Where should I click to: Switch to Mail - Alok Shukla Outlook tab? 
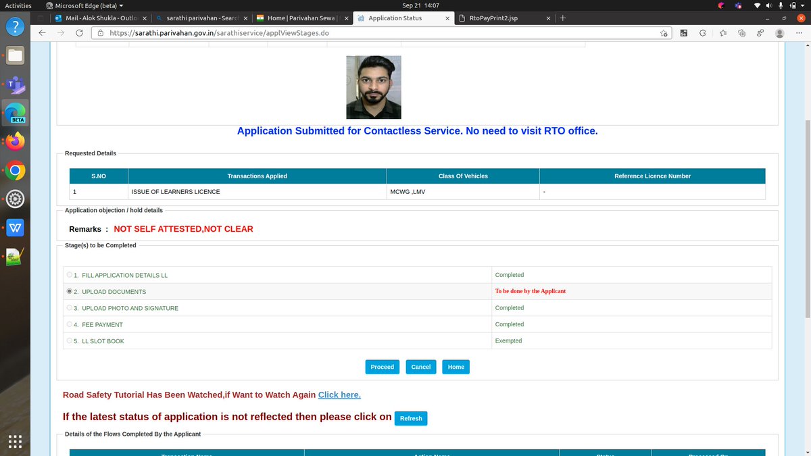pos(100,18)
